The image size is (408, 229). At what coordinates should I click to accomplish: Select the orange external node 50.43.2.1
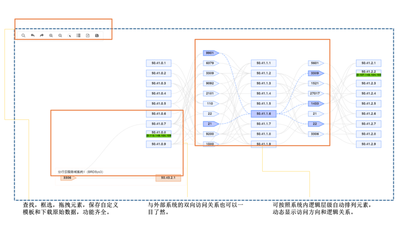click(x=168, y=178)
